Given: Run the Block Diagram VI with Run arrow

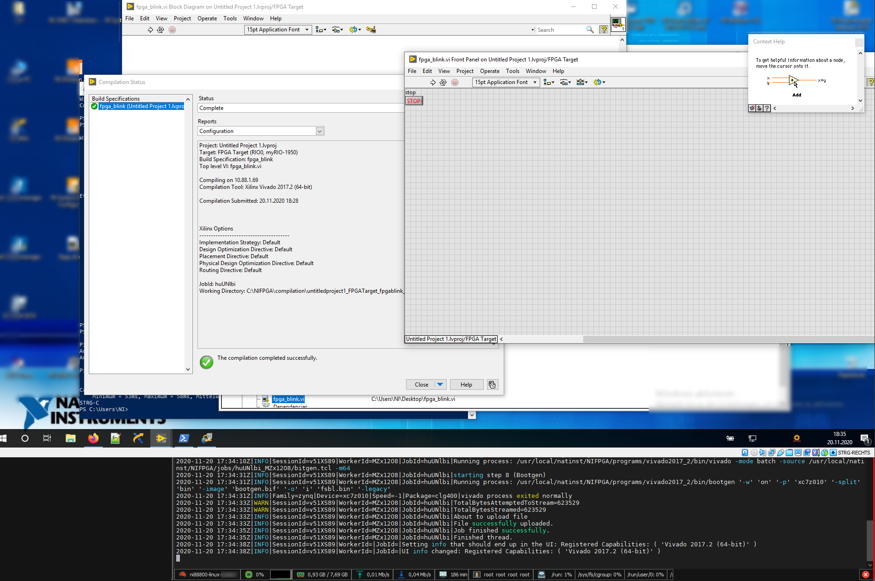Looking at the screenshot, I should click(x=150, y=30).
